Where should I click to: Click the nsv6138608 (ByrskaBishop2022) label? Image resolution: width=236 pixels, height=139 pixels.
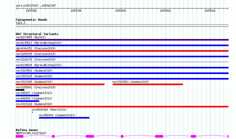(x=39, y=65)
